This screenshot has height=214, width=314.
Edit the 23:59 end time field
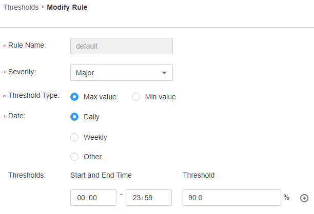(149, 198)
